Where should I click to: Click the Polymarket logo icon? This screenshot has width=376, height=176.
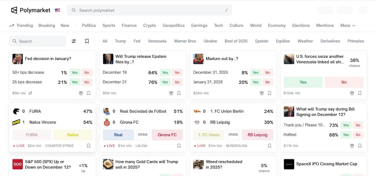14,10
